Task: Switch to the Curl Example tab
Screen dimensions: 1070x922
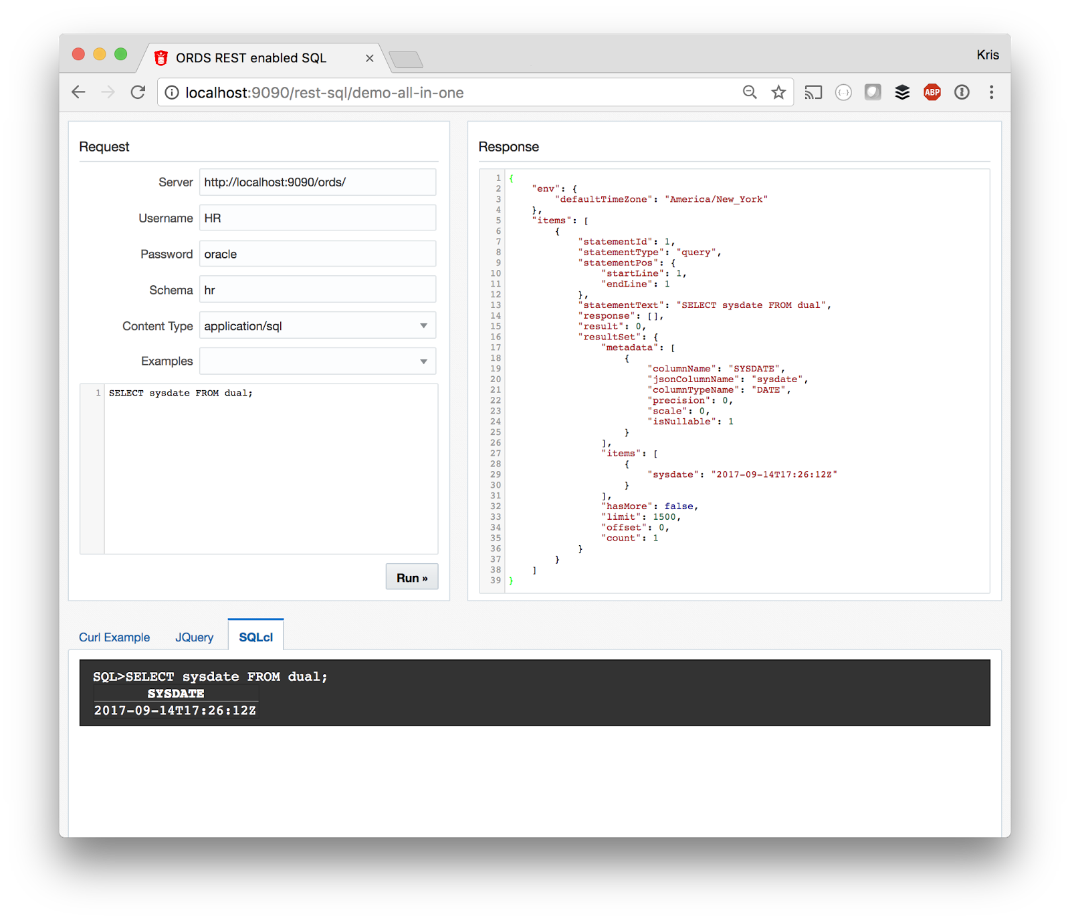Action: [x=114, y=637]
